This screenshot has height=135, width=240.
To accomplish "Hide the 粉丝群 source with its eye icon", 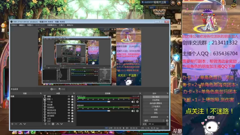I will pos(69,105).
